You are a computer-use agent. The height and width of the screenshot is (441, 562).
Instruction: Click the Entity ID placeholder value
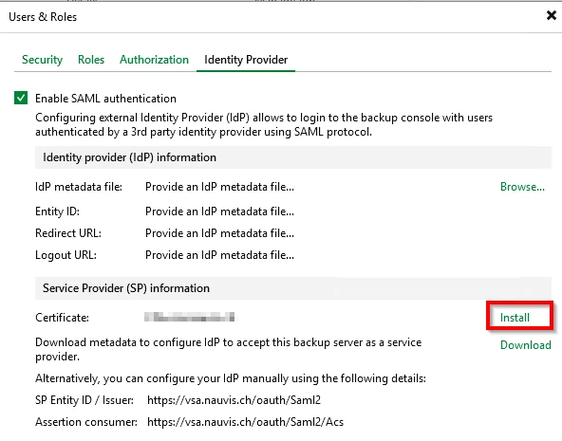click(219, 211)
